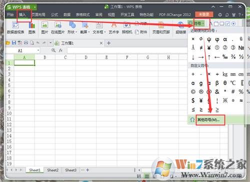Click into the formula bar input

127,50
